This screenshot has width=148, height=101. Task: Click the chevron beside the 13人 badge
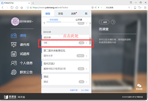pyautogui.click(x=87, y=24)
